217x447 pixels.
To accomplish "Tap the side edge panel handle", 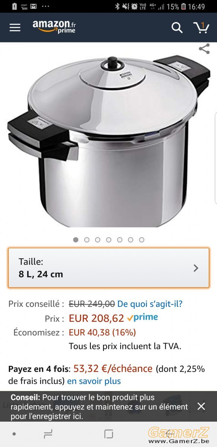I will click(216, 157).
